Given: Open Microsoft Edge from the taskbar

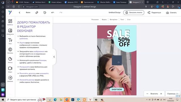Looking at the screenshot, I should (55, 99).
